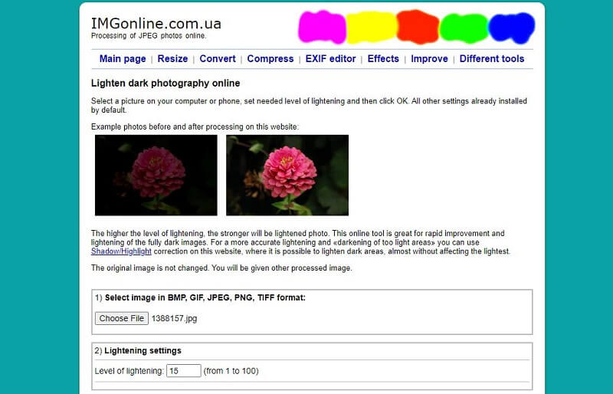Image resolution: width=613 pixels, height=394 pixels.
Task: Open the Main page menu link
Action: pos(123,59)
